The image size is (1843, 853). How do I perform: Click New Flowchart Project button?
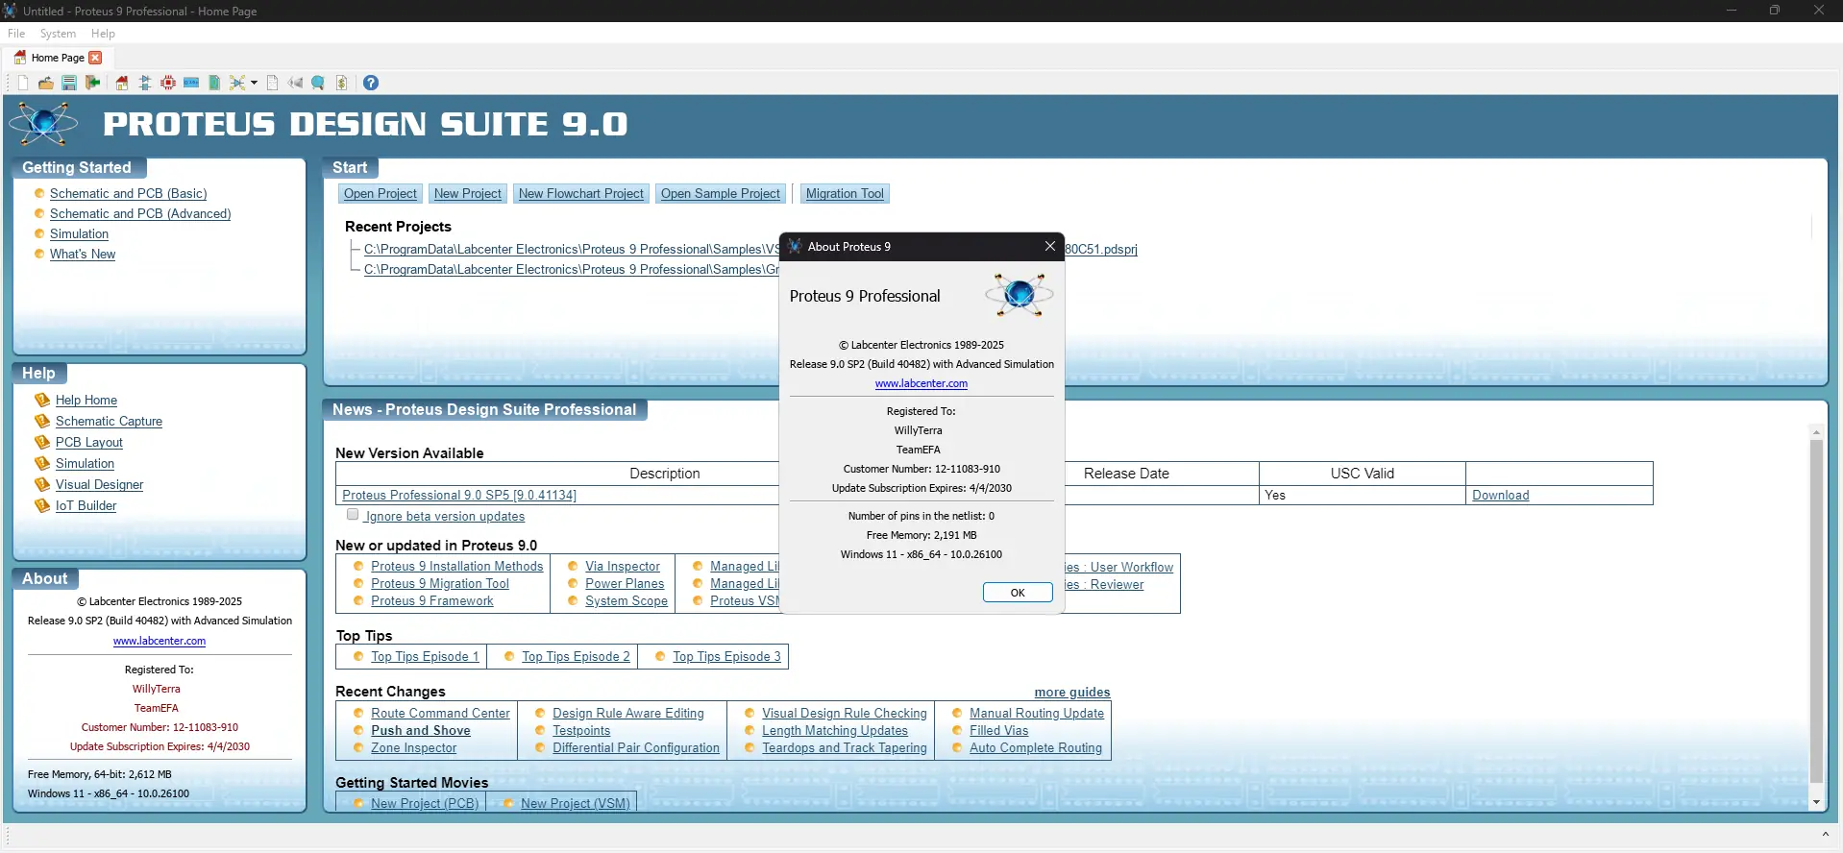point(581,194)
